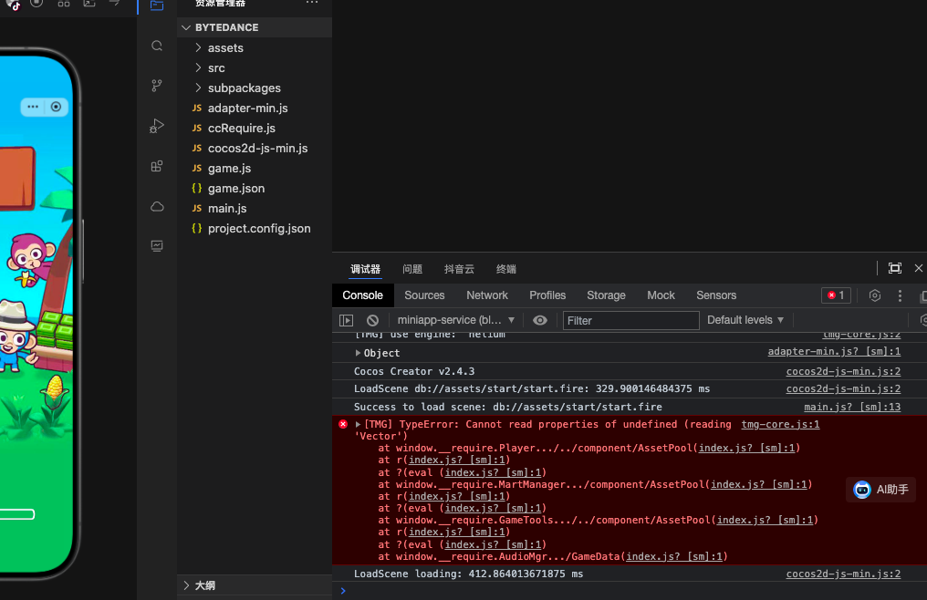Tap the simulator capsule menu dots
This screenshot has width=927, height=600.
[33, 107]
